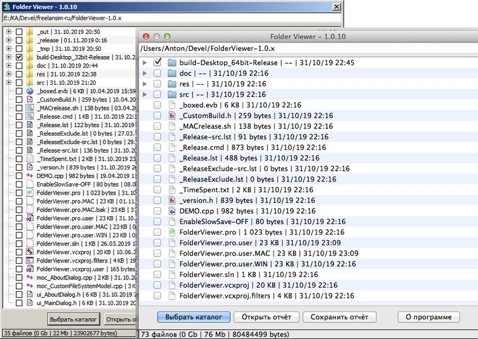
Task: Click the DEMO.cpp icon in Windows window
Action: (x=29, y=175)
